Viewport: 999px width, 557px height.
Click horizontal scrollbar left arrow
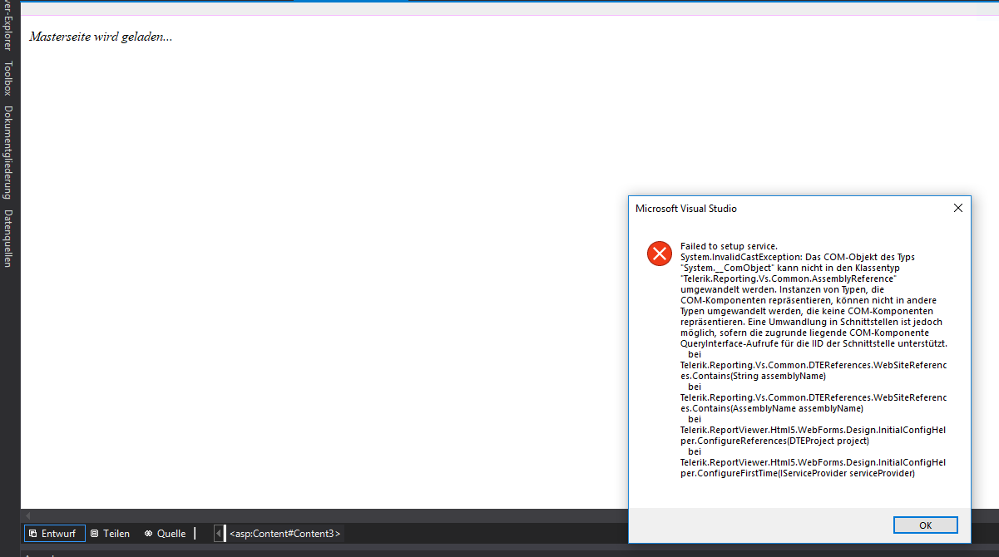pyautogui.click(x=27, y=516)
